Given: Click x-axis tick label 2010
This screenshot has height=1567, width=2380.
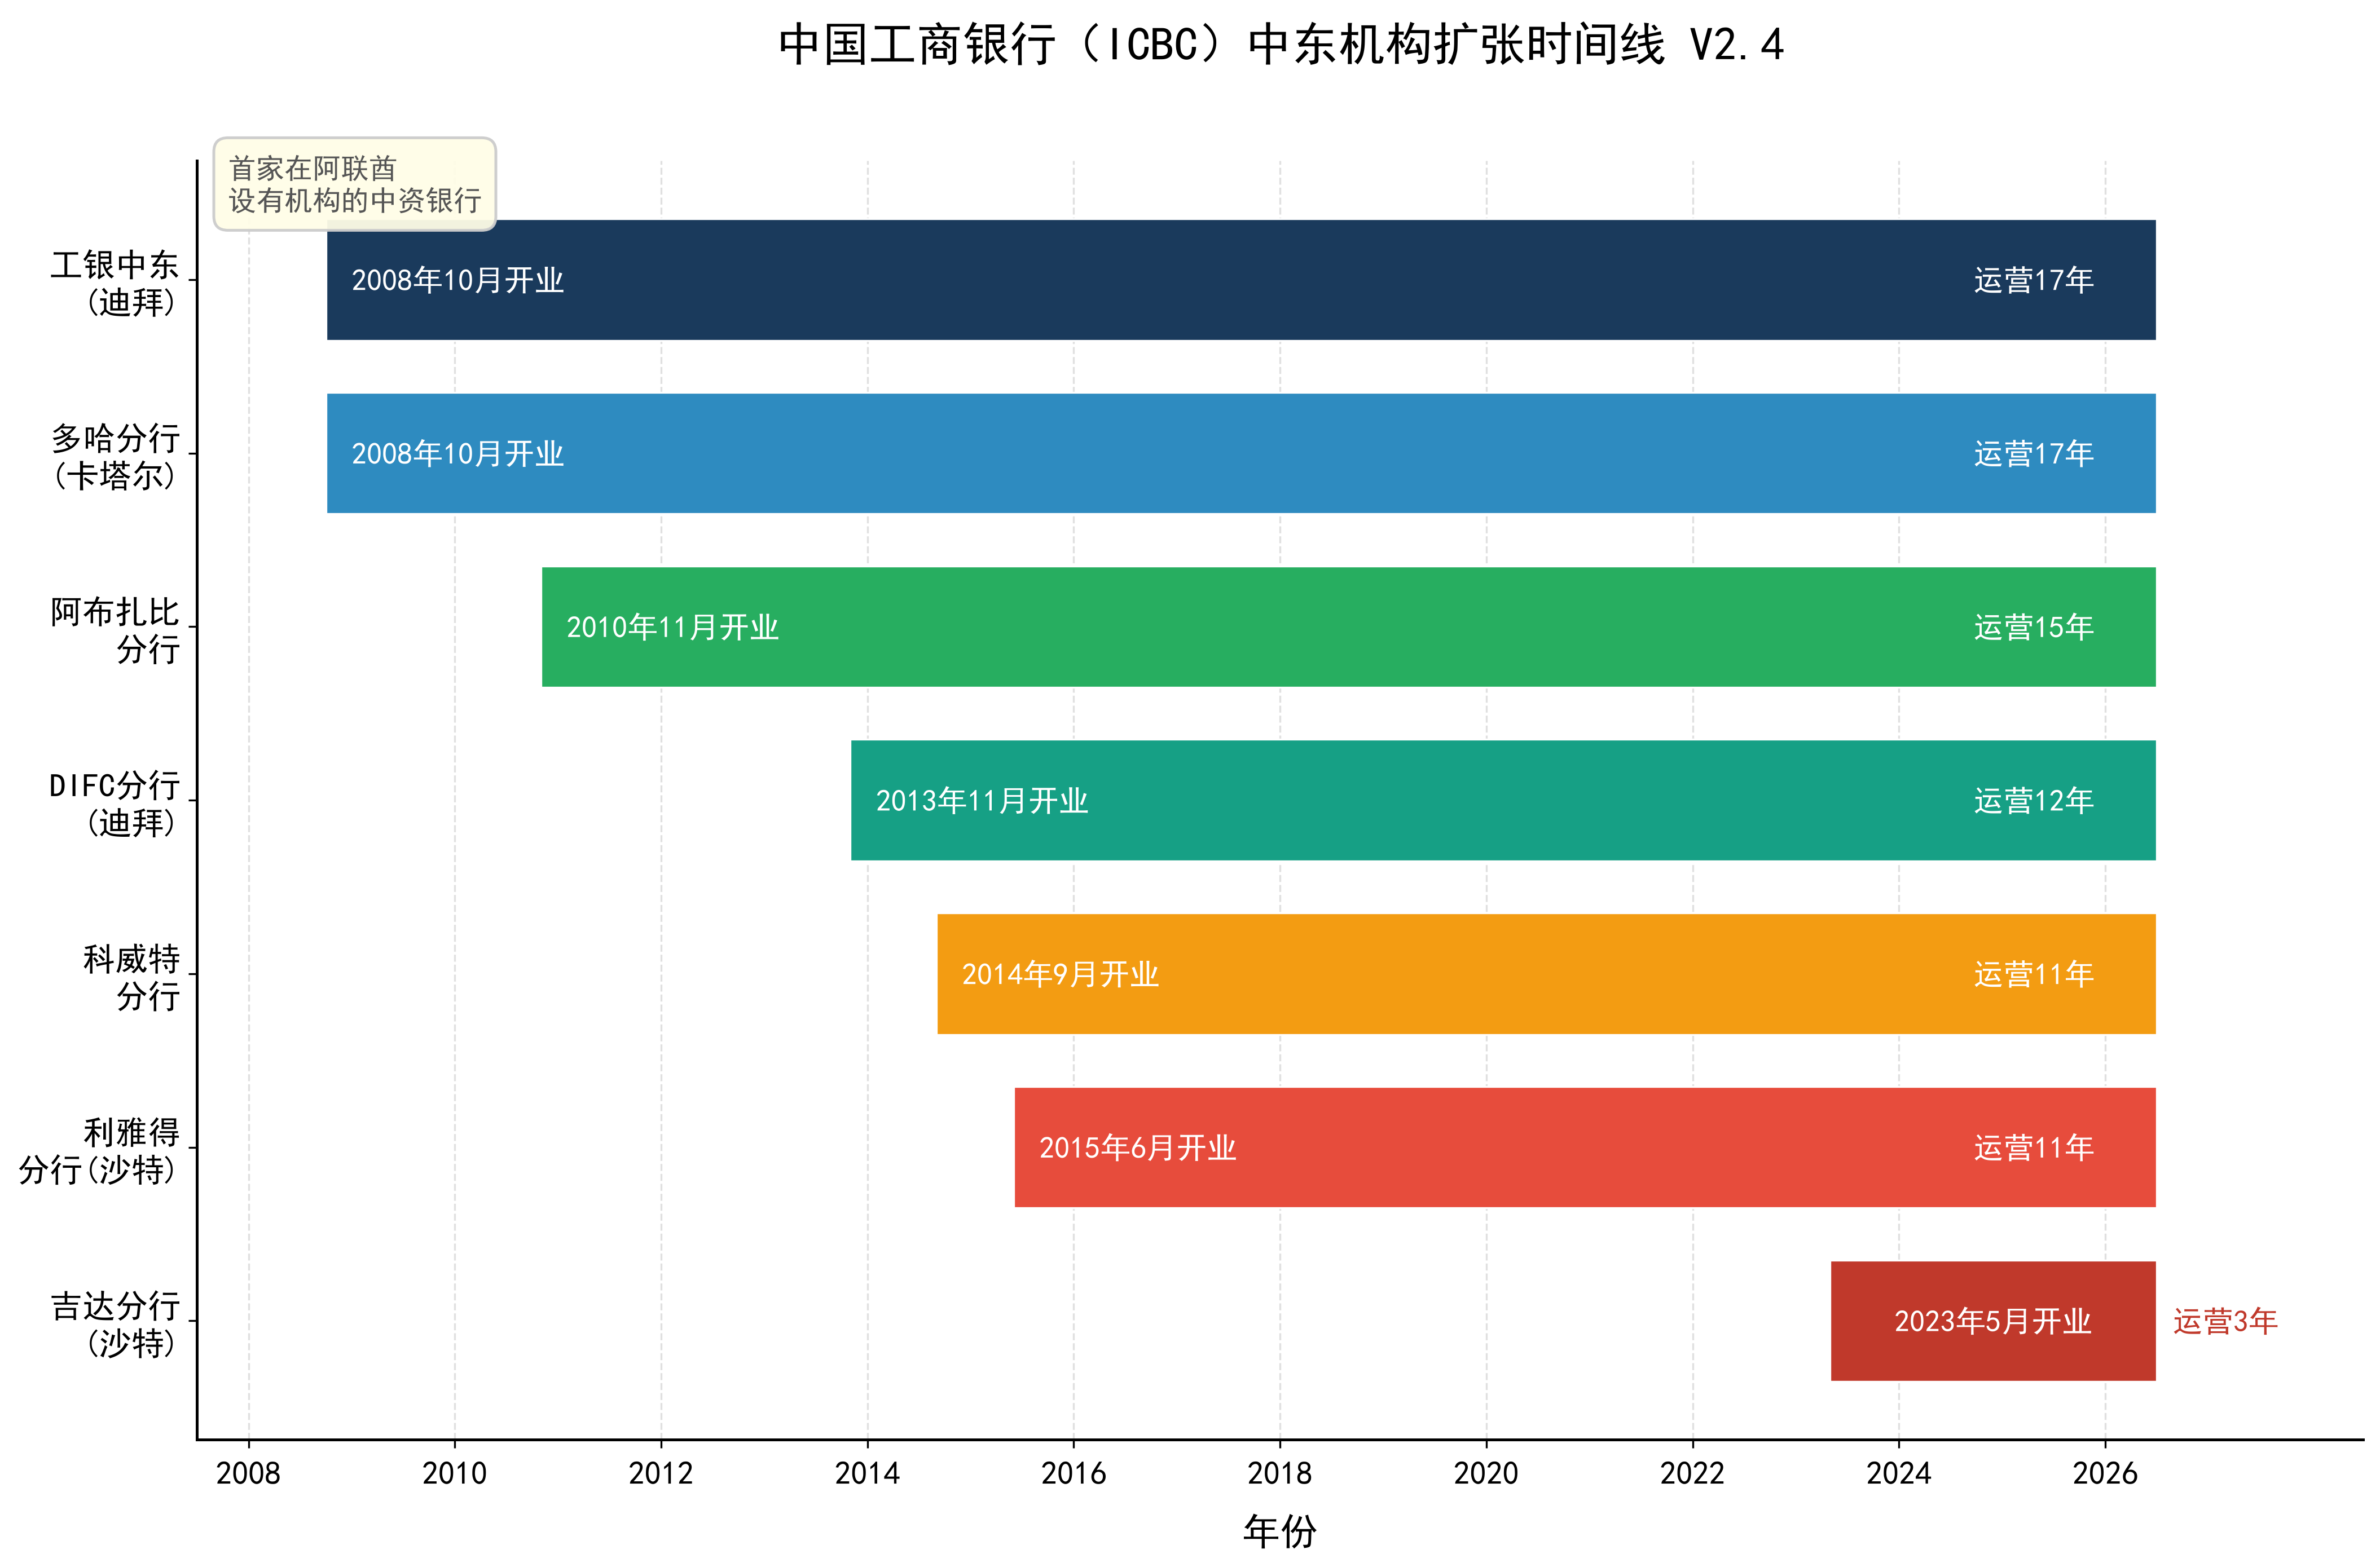Looking at the screenshot, I should [x=455, y=1474].
